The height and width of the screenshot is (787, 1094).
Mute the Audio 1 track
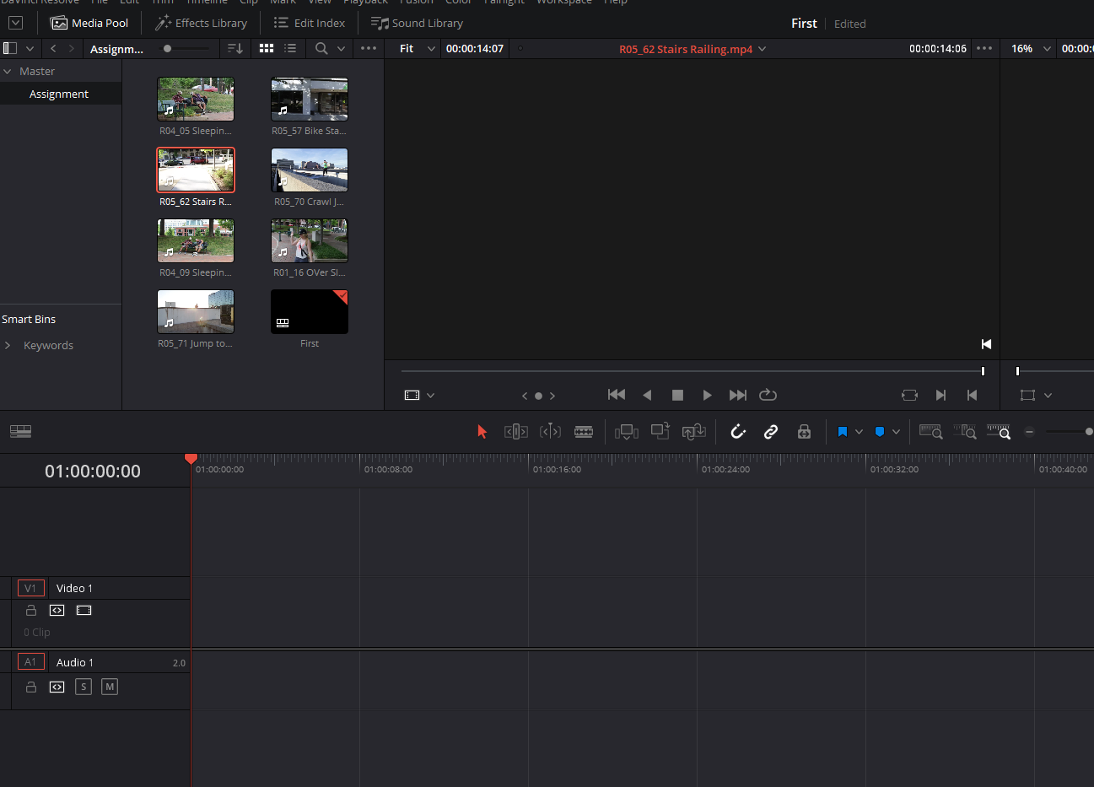110,687
